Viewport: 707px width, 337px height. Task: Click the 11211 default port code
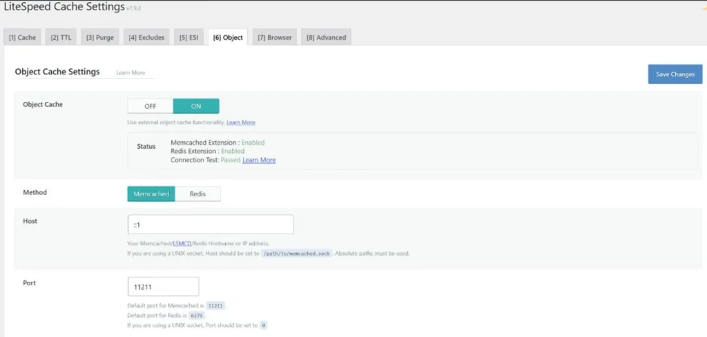(x=215, y=305)
